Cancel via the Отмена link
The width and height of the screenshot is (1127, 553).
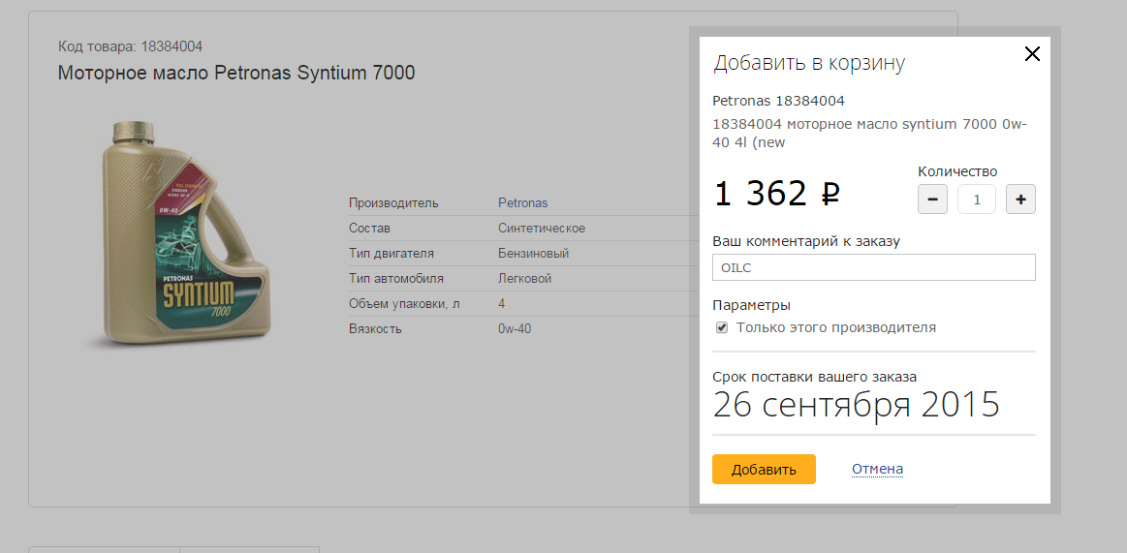[x=878, y=469]
